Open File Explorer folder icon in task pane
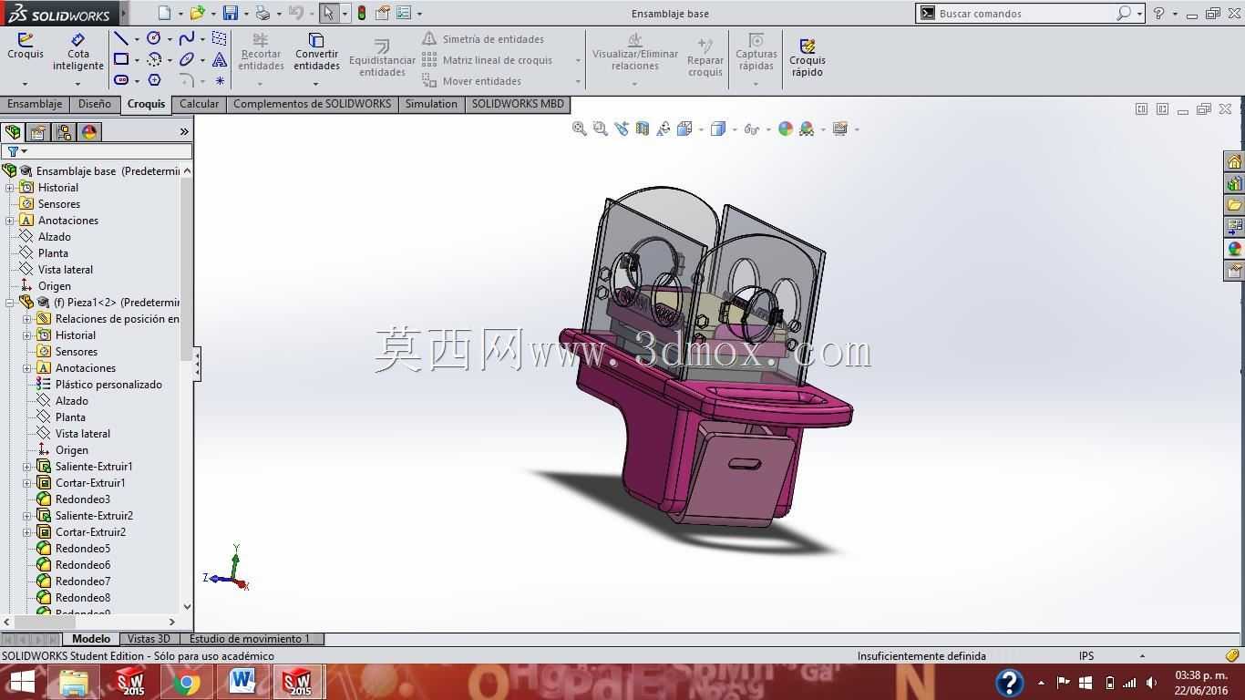 pyautogui.click(x=1234, y=205)
